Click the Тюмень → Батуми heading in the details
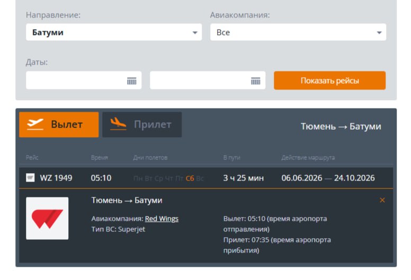This screenshot has width=411, height=280. [127, 201]
